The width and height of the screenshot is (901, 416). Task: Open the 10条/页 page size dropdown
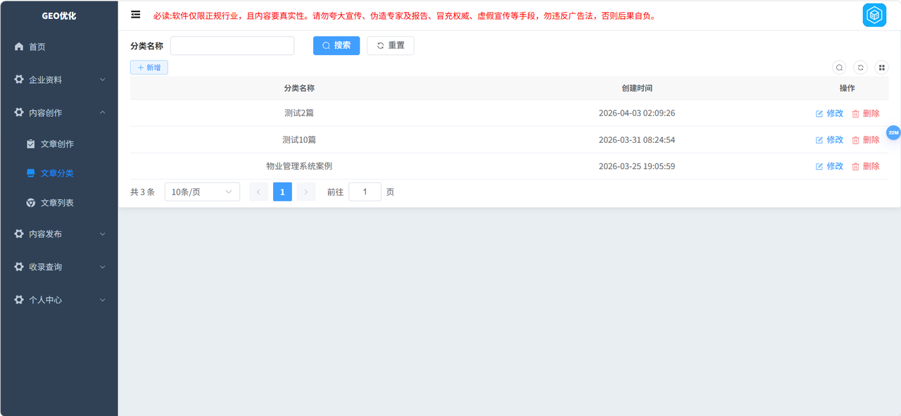point(202,191)
